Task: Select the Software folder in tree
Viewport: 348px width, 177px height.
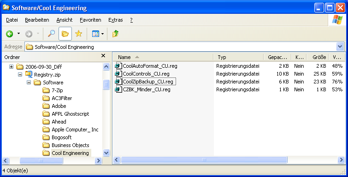Action: [53, 83]
